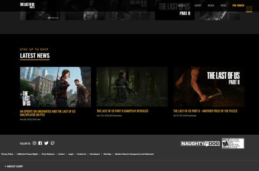The image size is (259, 171).
Task: Click the June 11th byline under Gameplay Revealed
Action: [x=109, y=116]
